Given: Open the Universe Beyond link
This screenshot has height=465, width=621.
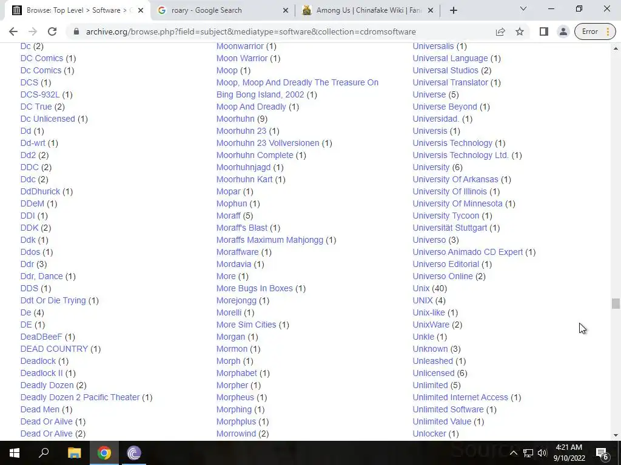Looking at the screenshot, I should [x=445, y=107].
